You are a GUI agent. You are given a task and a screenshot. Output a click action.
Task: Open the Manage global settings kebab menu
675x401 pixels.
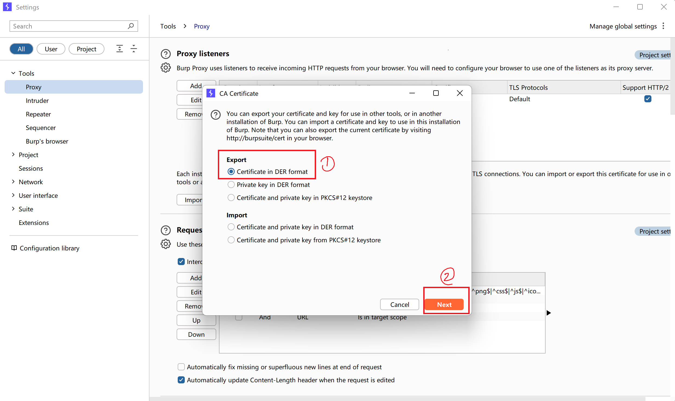coord(663,26)
